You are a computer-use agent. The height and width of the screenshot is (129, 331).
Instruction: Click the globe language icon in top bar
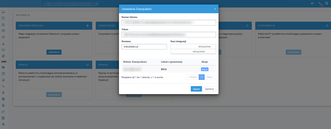(326, 3)
